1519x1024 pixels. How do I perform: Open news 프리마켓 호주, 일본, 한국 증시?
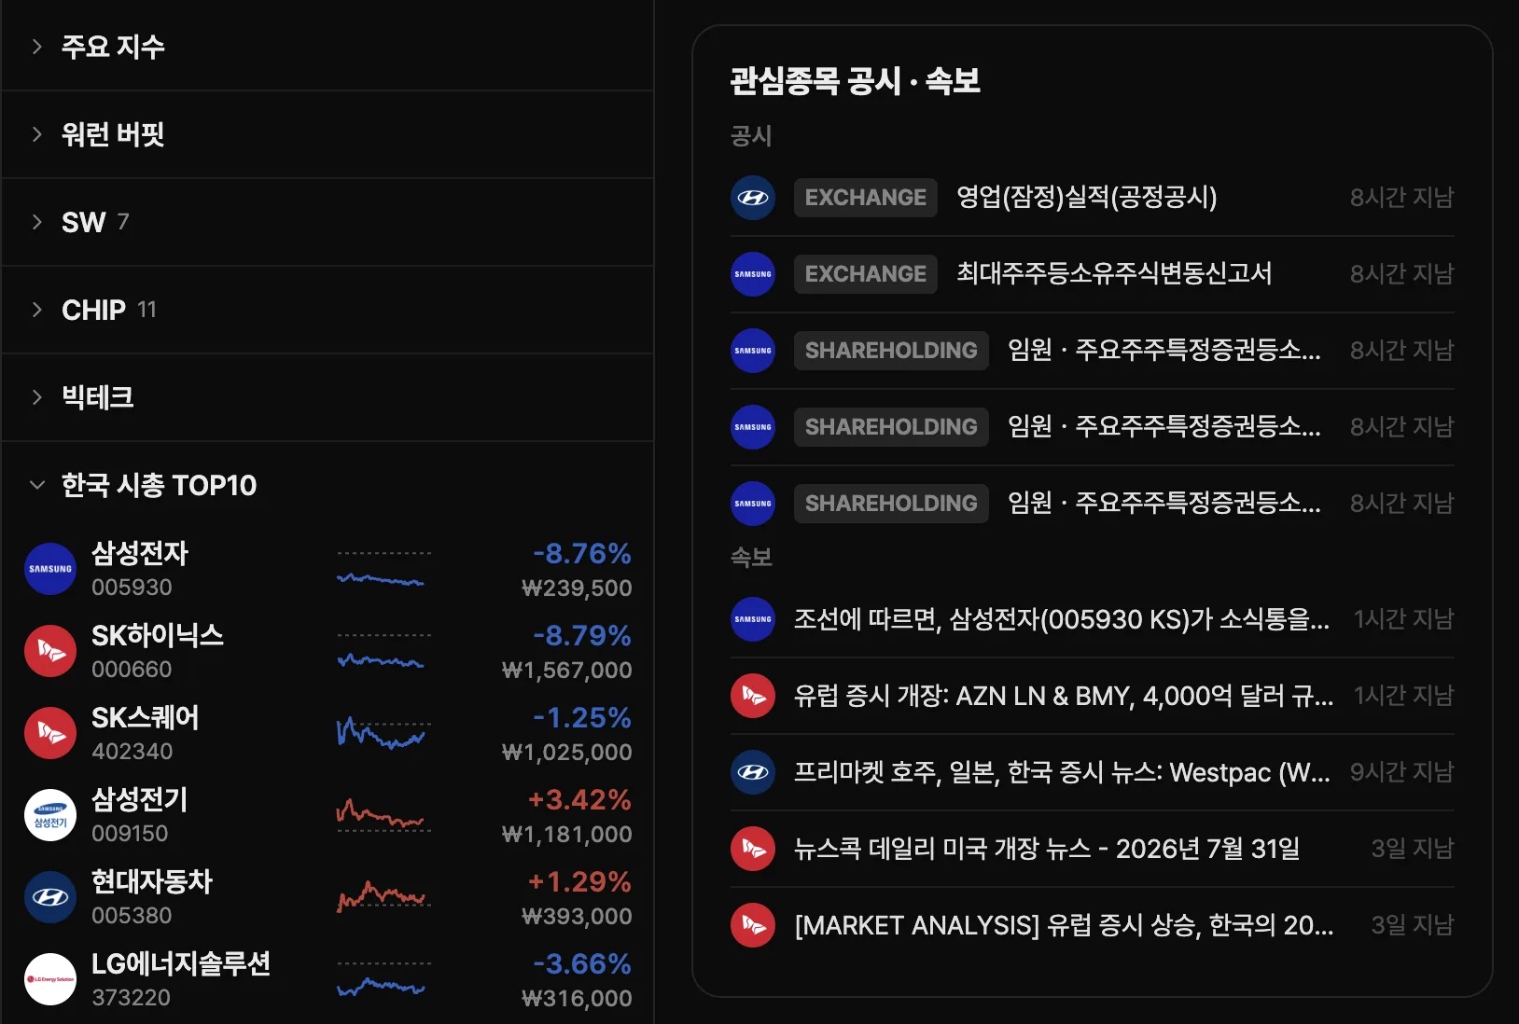click(x=1062, y=772)
